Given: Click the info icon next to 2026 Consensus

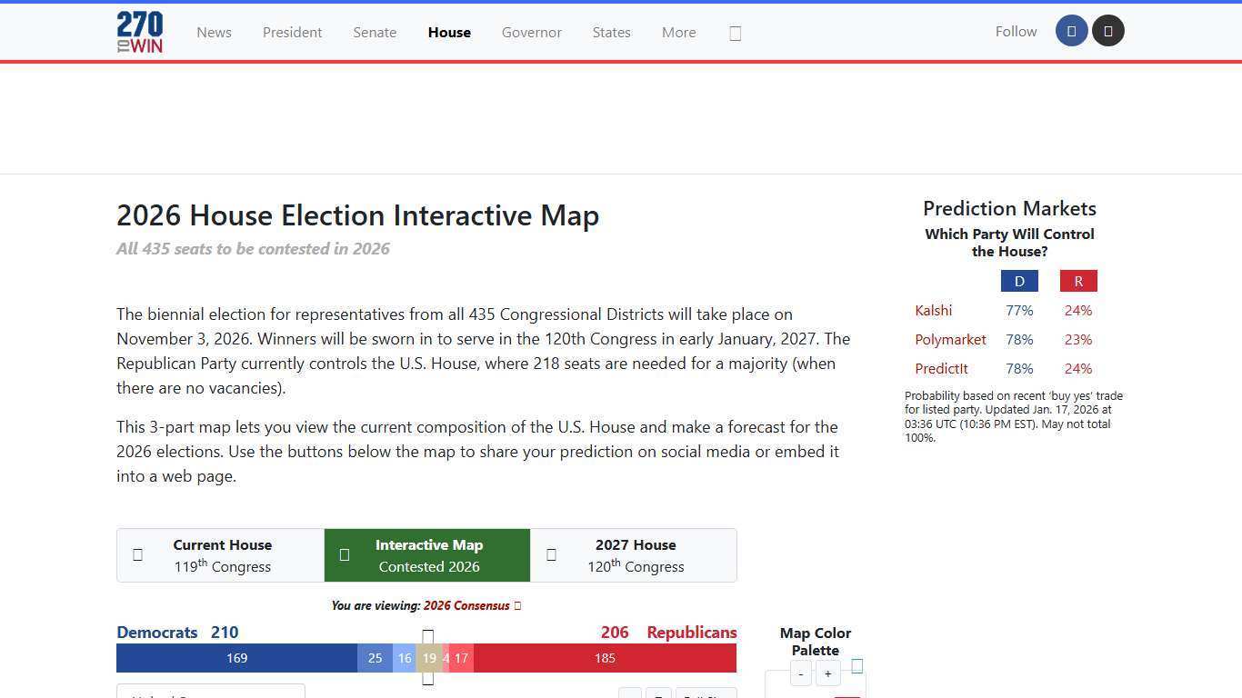Looking at the screenshot, I should [x=516, y=605].
